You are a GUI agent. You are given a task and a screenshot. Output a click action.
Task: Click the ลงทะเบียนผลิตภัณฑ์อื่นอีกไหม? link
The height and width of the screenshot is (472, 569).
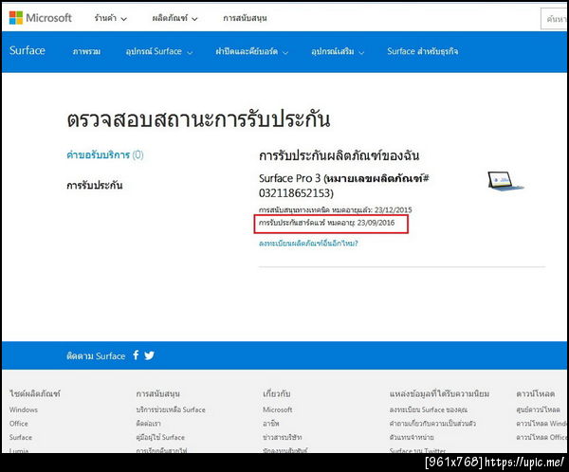coord(308,243)
